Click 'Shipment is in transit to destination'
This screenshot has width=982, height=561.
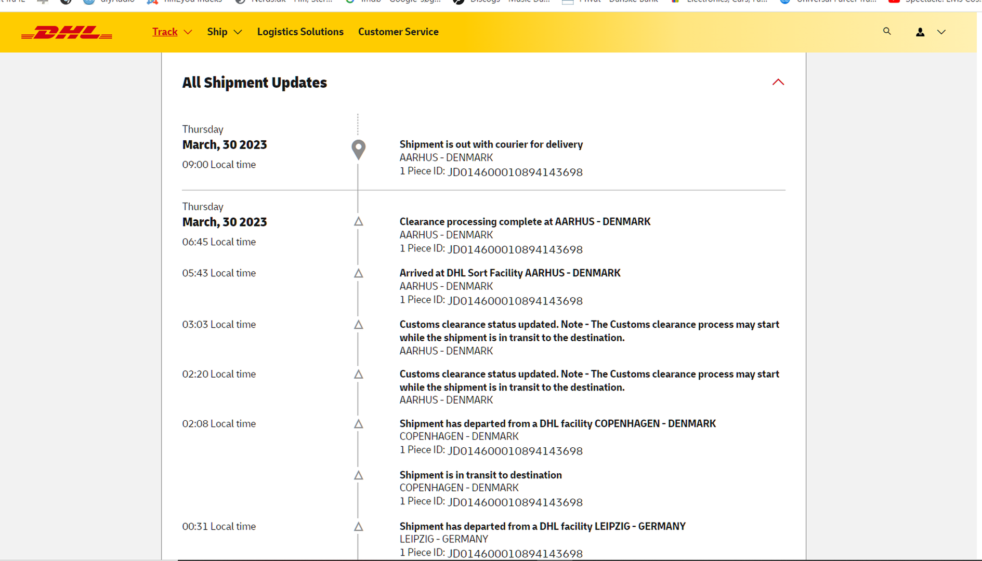pos(480,475)
